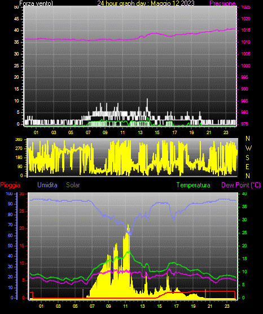This screenshot has width=263, height=314.
Task: Click the 40 mark on temperature scale
Action: coord(244,194)
